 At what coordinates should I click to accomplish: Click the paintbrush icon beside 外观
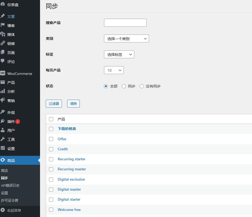coord(3,112)
